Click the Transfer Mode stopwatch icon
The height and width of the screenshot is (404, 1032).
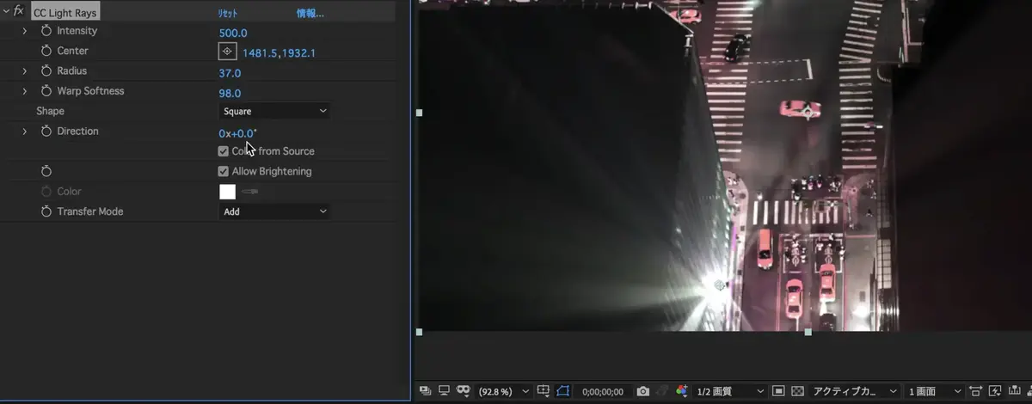click(46, 211)
